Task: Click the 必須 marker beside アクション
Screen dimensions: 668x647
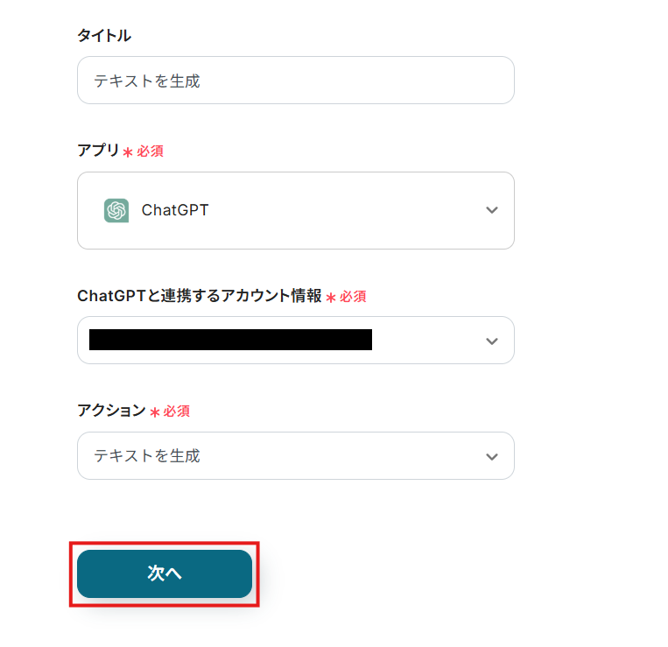Action: pyautogui.click(x=177, y=411)
